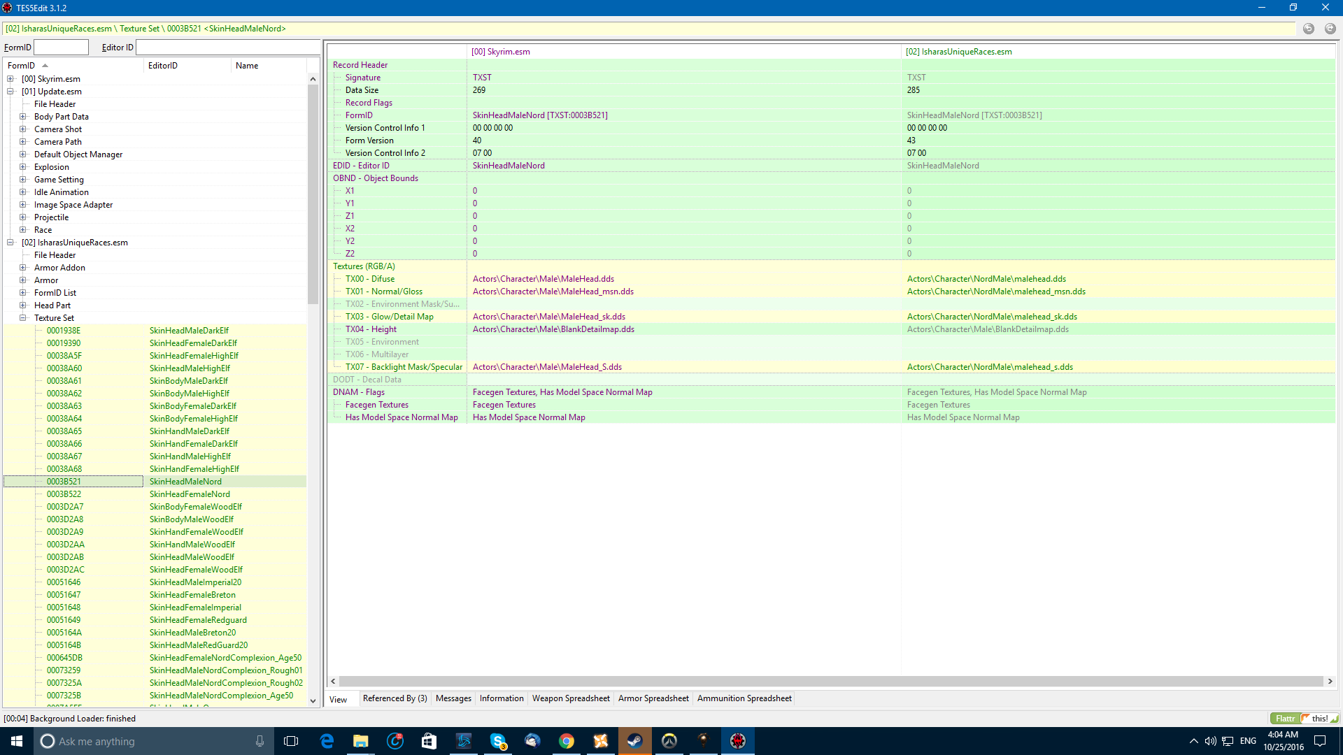Expand the Head Part tree node

tap(23, 305)
